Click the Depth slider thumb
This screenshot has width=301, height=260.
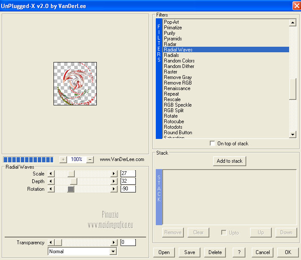73,181
